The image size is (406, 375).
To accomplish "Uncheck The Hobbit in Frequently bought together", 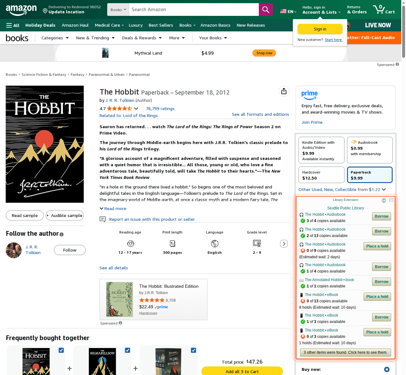I will pyautogui.click(x=61, y=350).
